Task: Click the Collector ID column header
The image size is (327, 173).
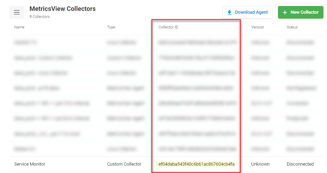Action: coord(168,27)
